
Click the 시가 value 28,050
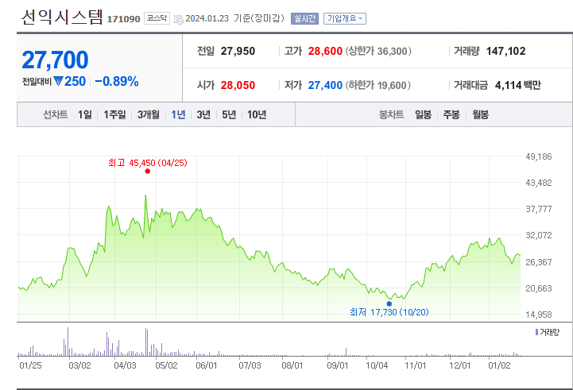click(x=238, y=86)
